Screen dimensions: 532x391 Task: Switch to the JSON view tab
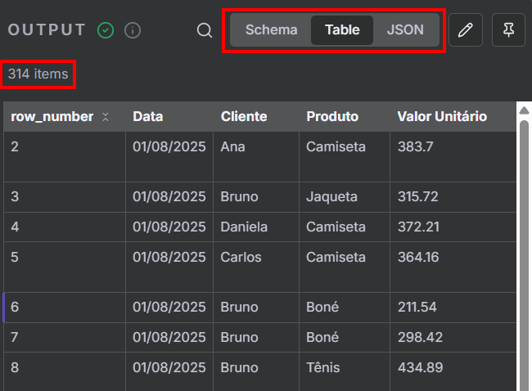tap(405, 29)
